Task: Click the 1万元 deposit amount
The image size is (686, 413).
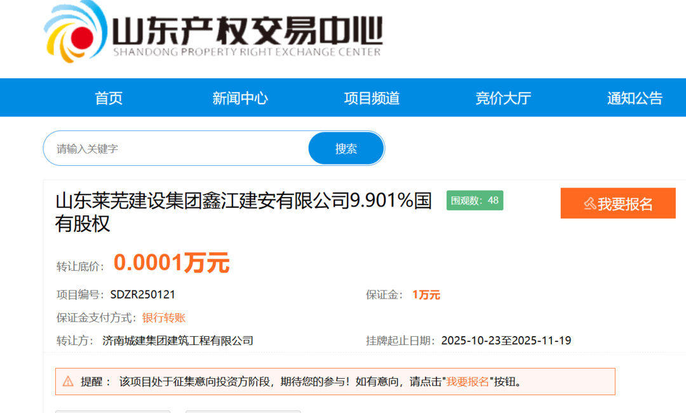Action: coord(426,295)
